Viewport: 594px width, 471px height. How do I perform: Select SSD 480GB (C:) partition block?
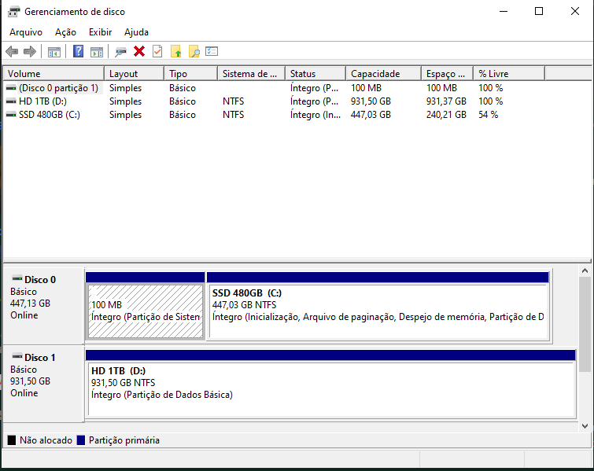(x=378, y=306)
